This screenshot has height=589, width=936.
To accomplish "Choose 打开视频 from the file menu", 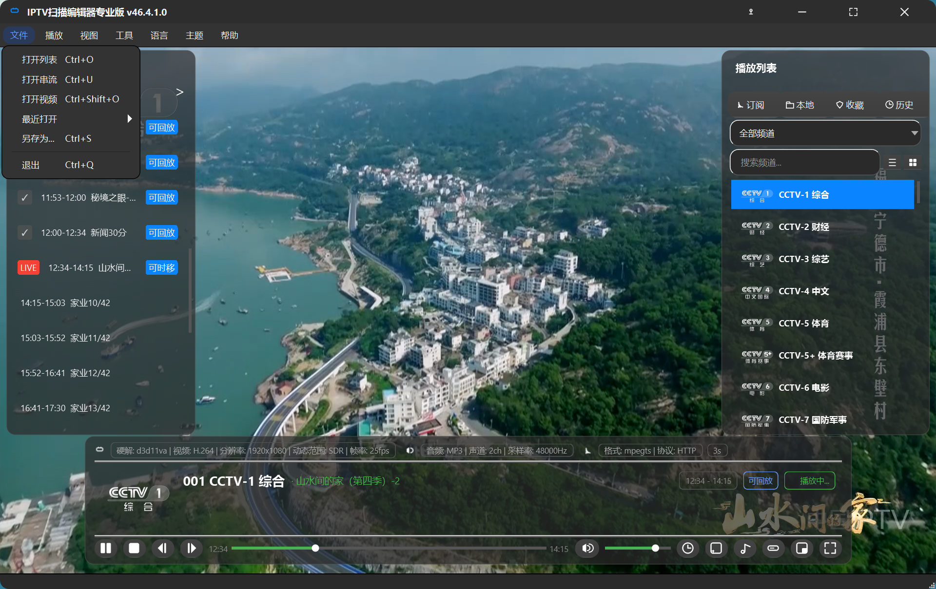I will [71, 99].
